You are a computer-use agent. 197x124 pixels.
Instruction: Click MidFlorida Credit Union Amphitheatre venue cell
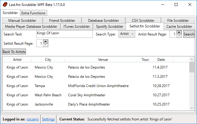click(x=98, y=86)
